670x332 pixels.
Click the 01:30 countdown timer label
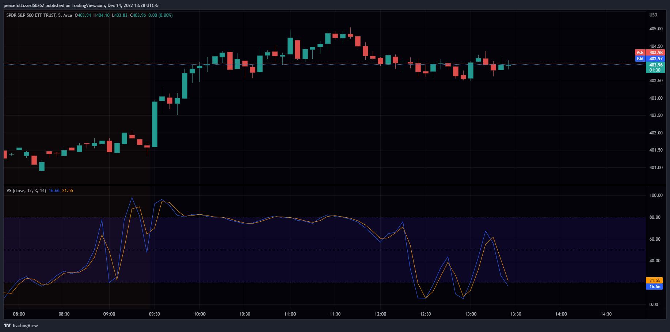655,70
